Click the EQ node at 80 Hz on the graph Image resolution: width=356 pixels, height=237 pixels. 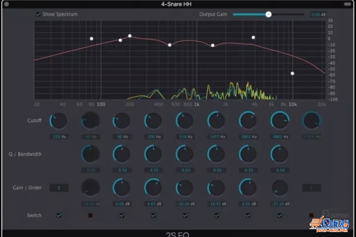tap(91, 39)
